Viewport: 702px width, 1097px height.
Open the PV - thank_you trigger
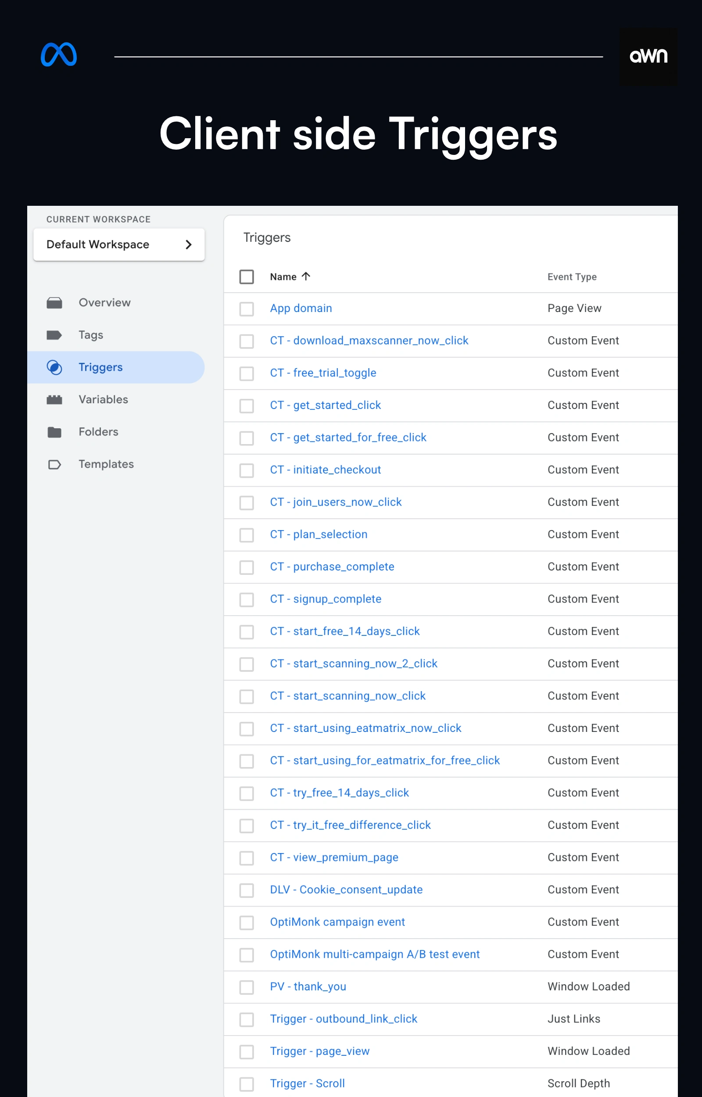tap(308, 987)
